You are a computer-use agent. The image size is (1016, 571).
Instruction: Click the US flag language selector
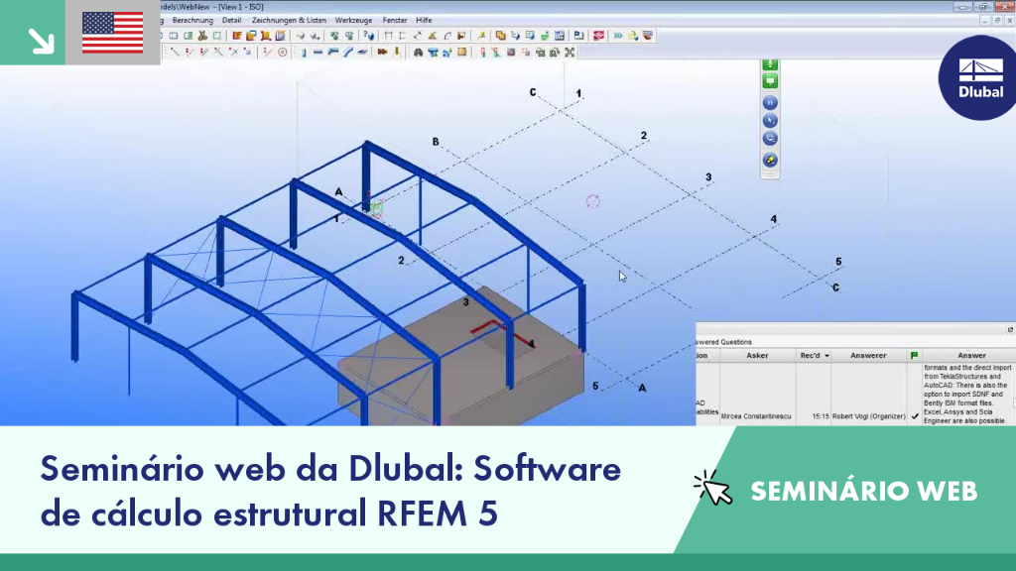(x=112, y=33)
